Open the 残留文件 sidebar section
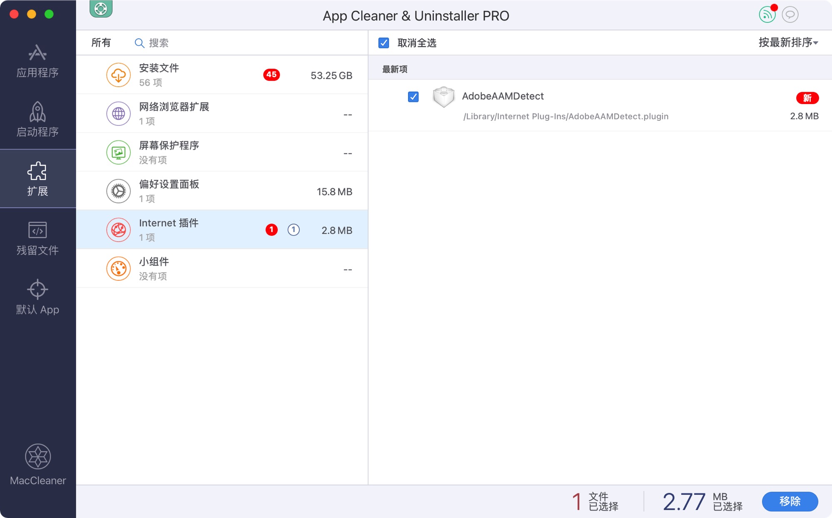The height and width of the screenshot is (518, 832). 37,239
